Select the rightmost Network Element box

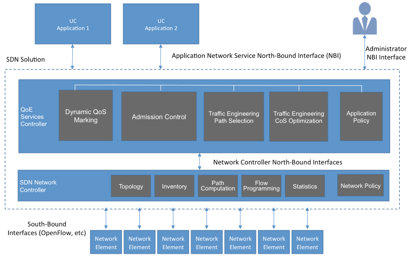click(x=307, y=243)
